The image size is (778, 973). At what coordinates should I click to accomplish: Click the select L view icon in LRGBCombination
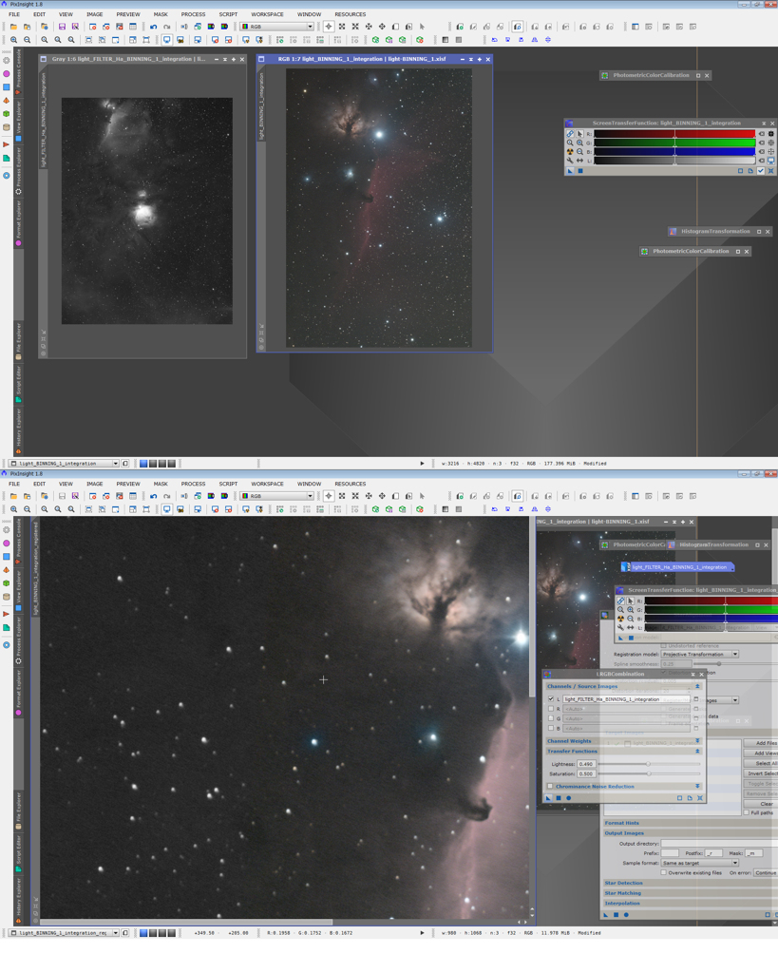coord(696,698)
